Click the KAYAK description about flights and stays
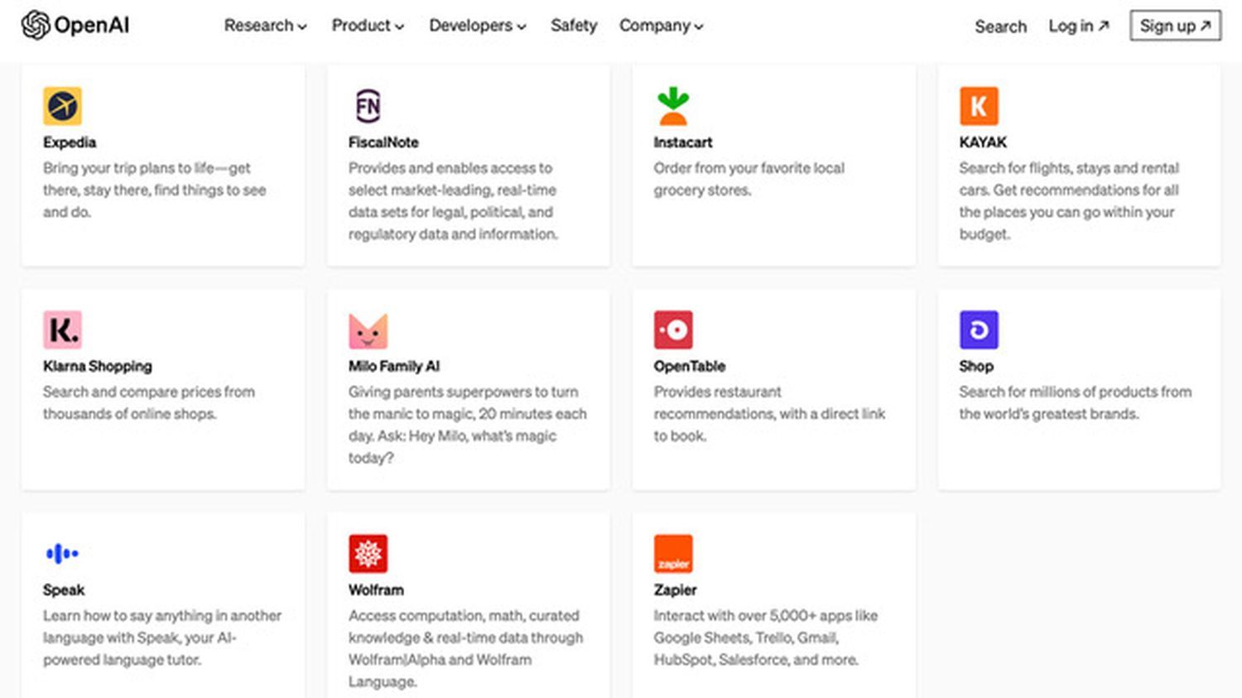1242x698 pixels. click(x=1069, y=201)
